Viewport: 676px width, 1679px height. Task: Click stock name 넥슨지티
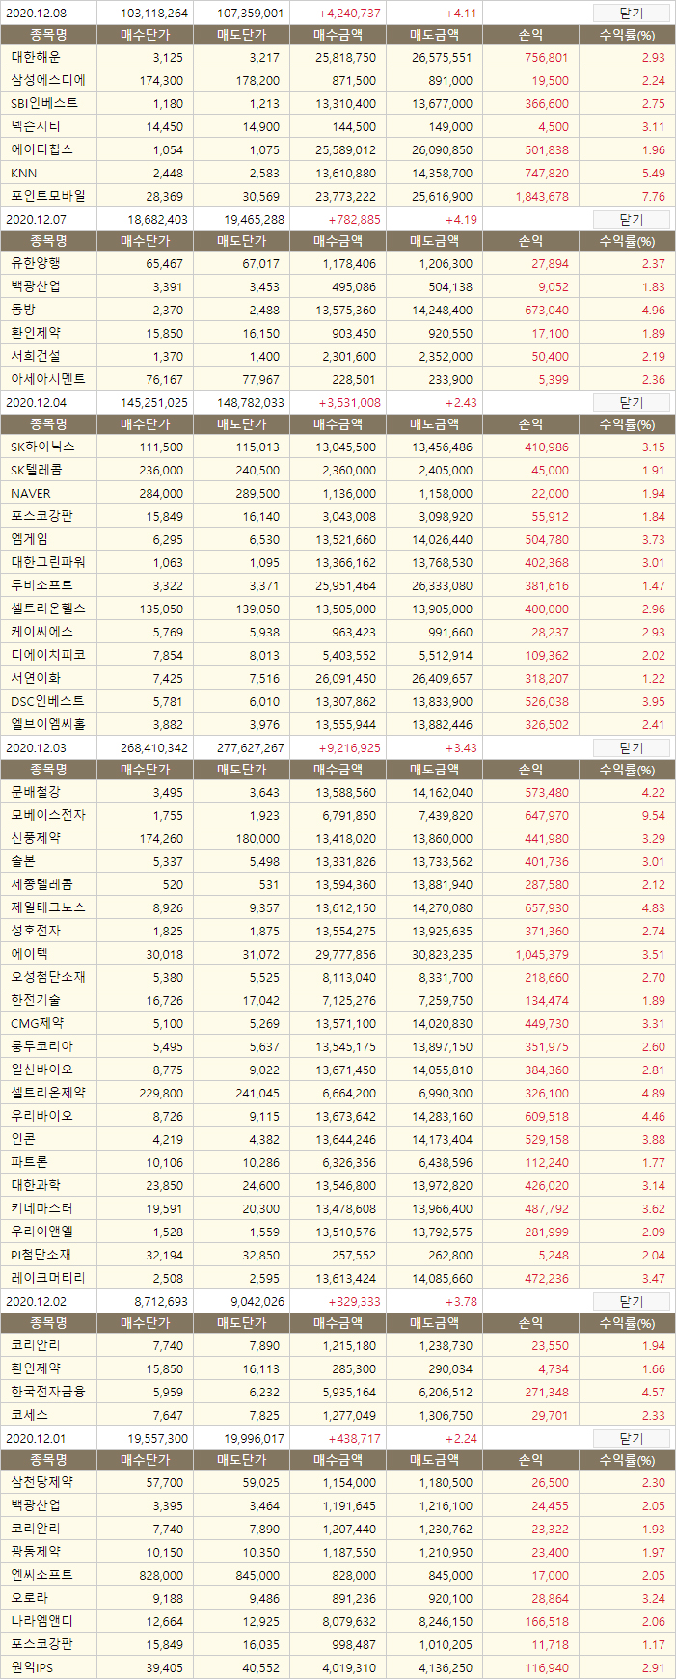[36, 126]
